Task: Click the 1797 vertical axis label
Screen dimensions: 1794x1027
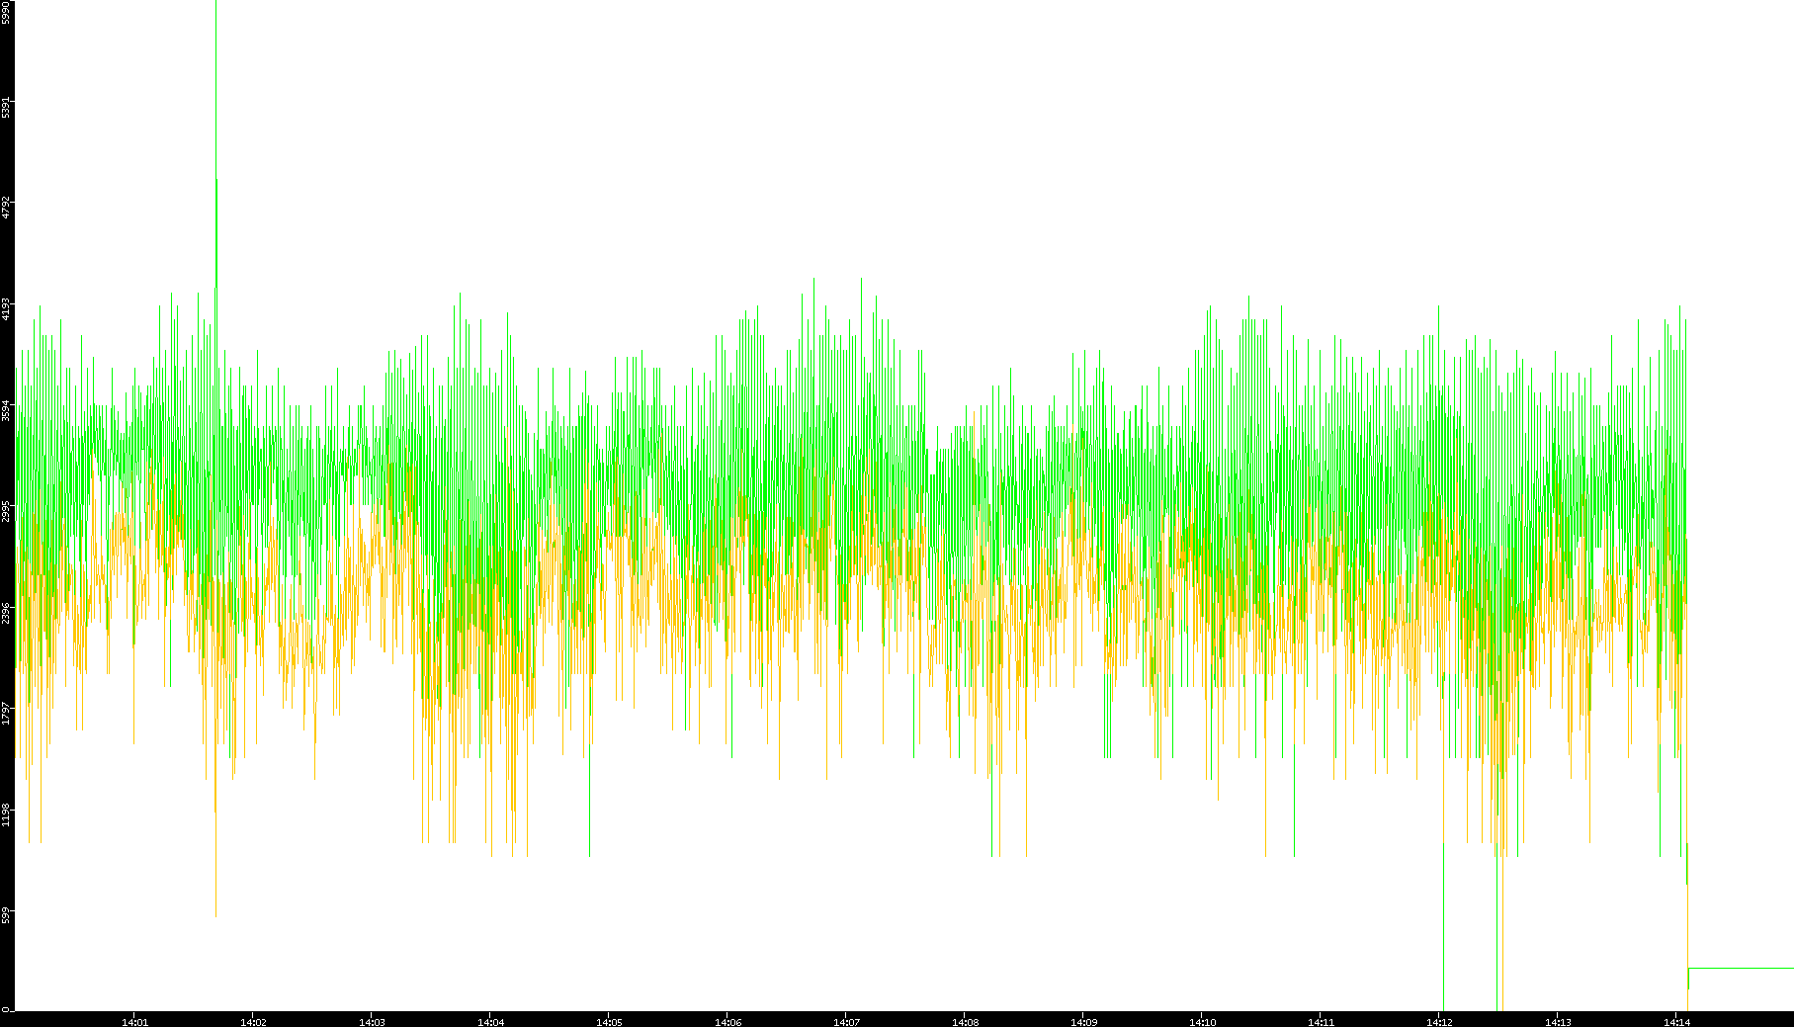Action: coord(6,714)
